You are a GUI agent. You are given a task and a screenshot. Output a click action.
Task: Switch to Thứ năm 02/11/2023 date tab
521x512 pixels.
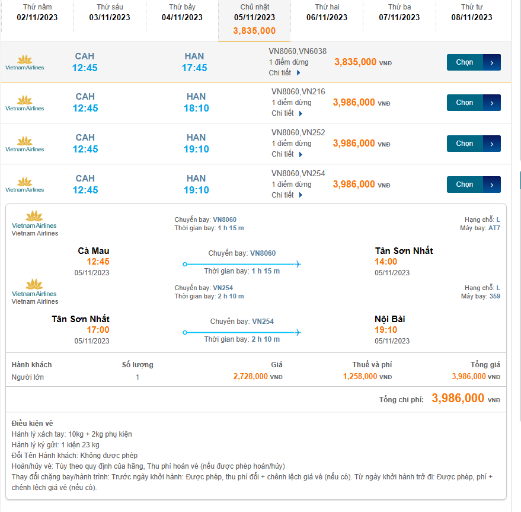pyautogui.click(x=37, y=12)
